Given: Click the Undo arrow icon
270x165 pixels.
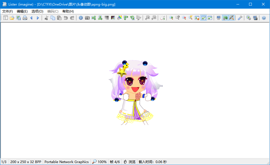Looking at the screenshot, I should [66, 18].
